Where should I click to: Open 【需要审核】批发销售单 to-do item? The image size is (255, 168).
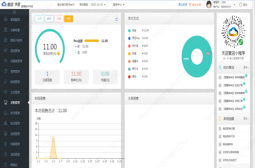tap(233, 93)
